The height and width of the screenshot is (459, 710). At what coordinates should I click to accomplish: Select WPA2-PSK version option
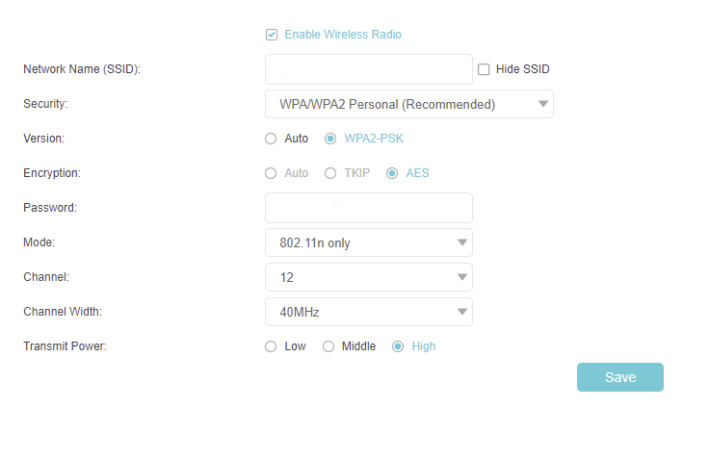click(x=330, y=139)
